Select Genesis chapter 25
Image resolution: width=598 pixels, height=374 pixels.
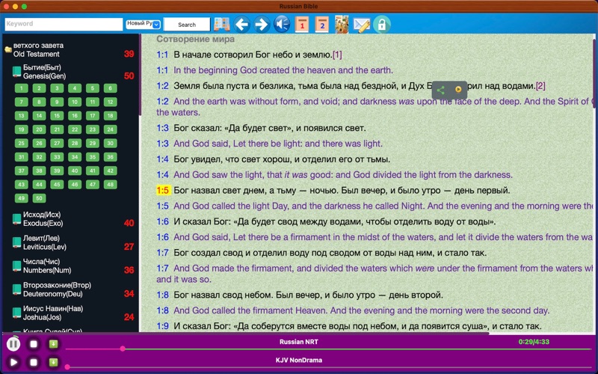pos(21,143)
